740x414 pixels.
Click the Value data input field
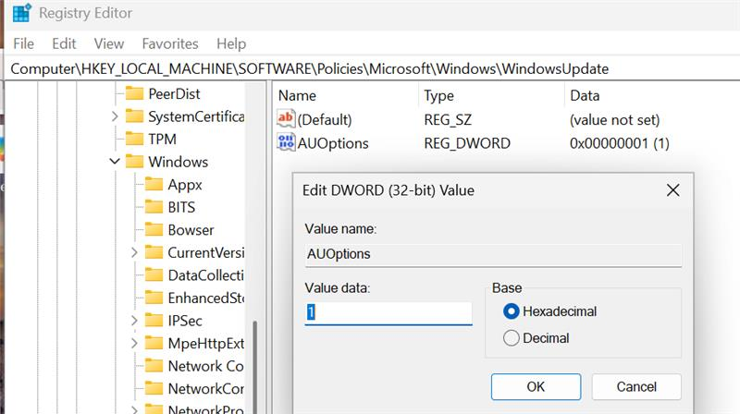[x=388, y=312]
